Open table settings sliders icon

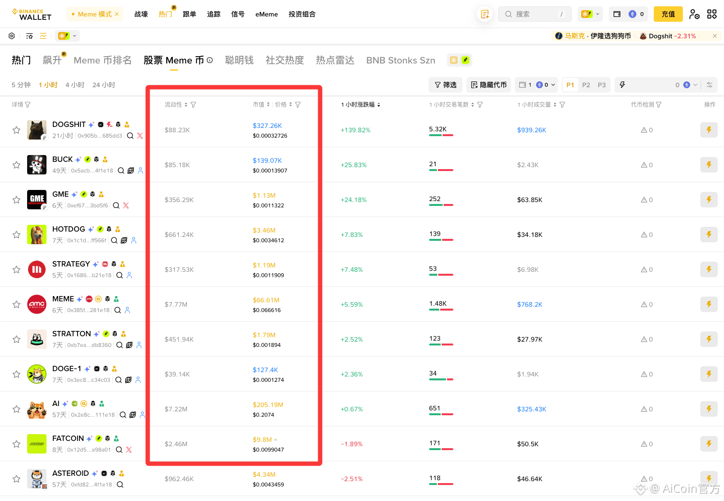[709, 85]
